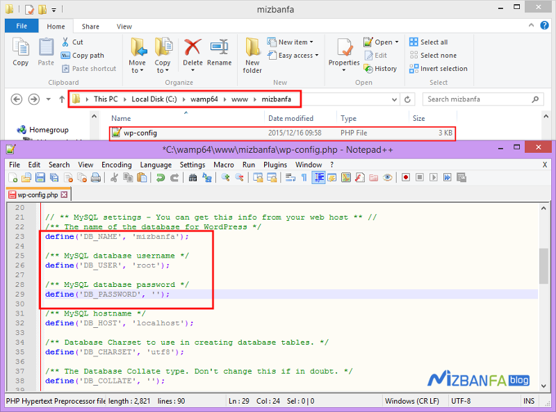Open the Plugins menu in Notepad++

coord(275,165)
